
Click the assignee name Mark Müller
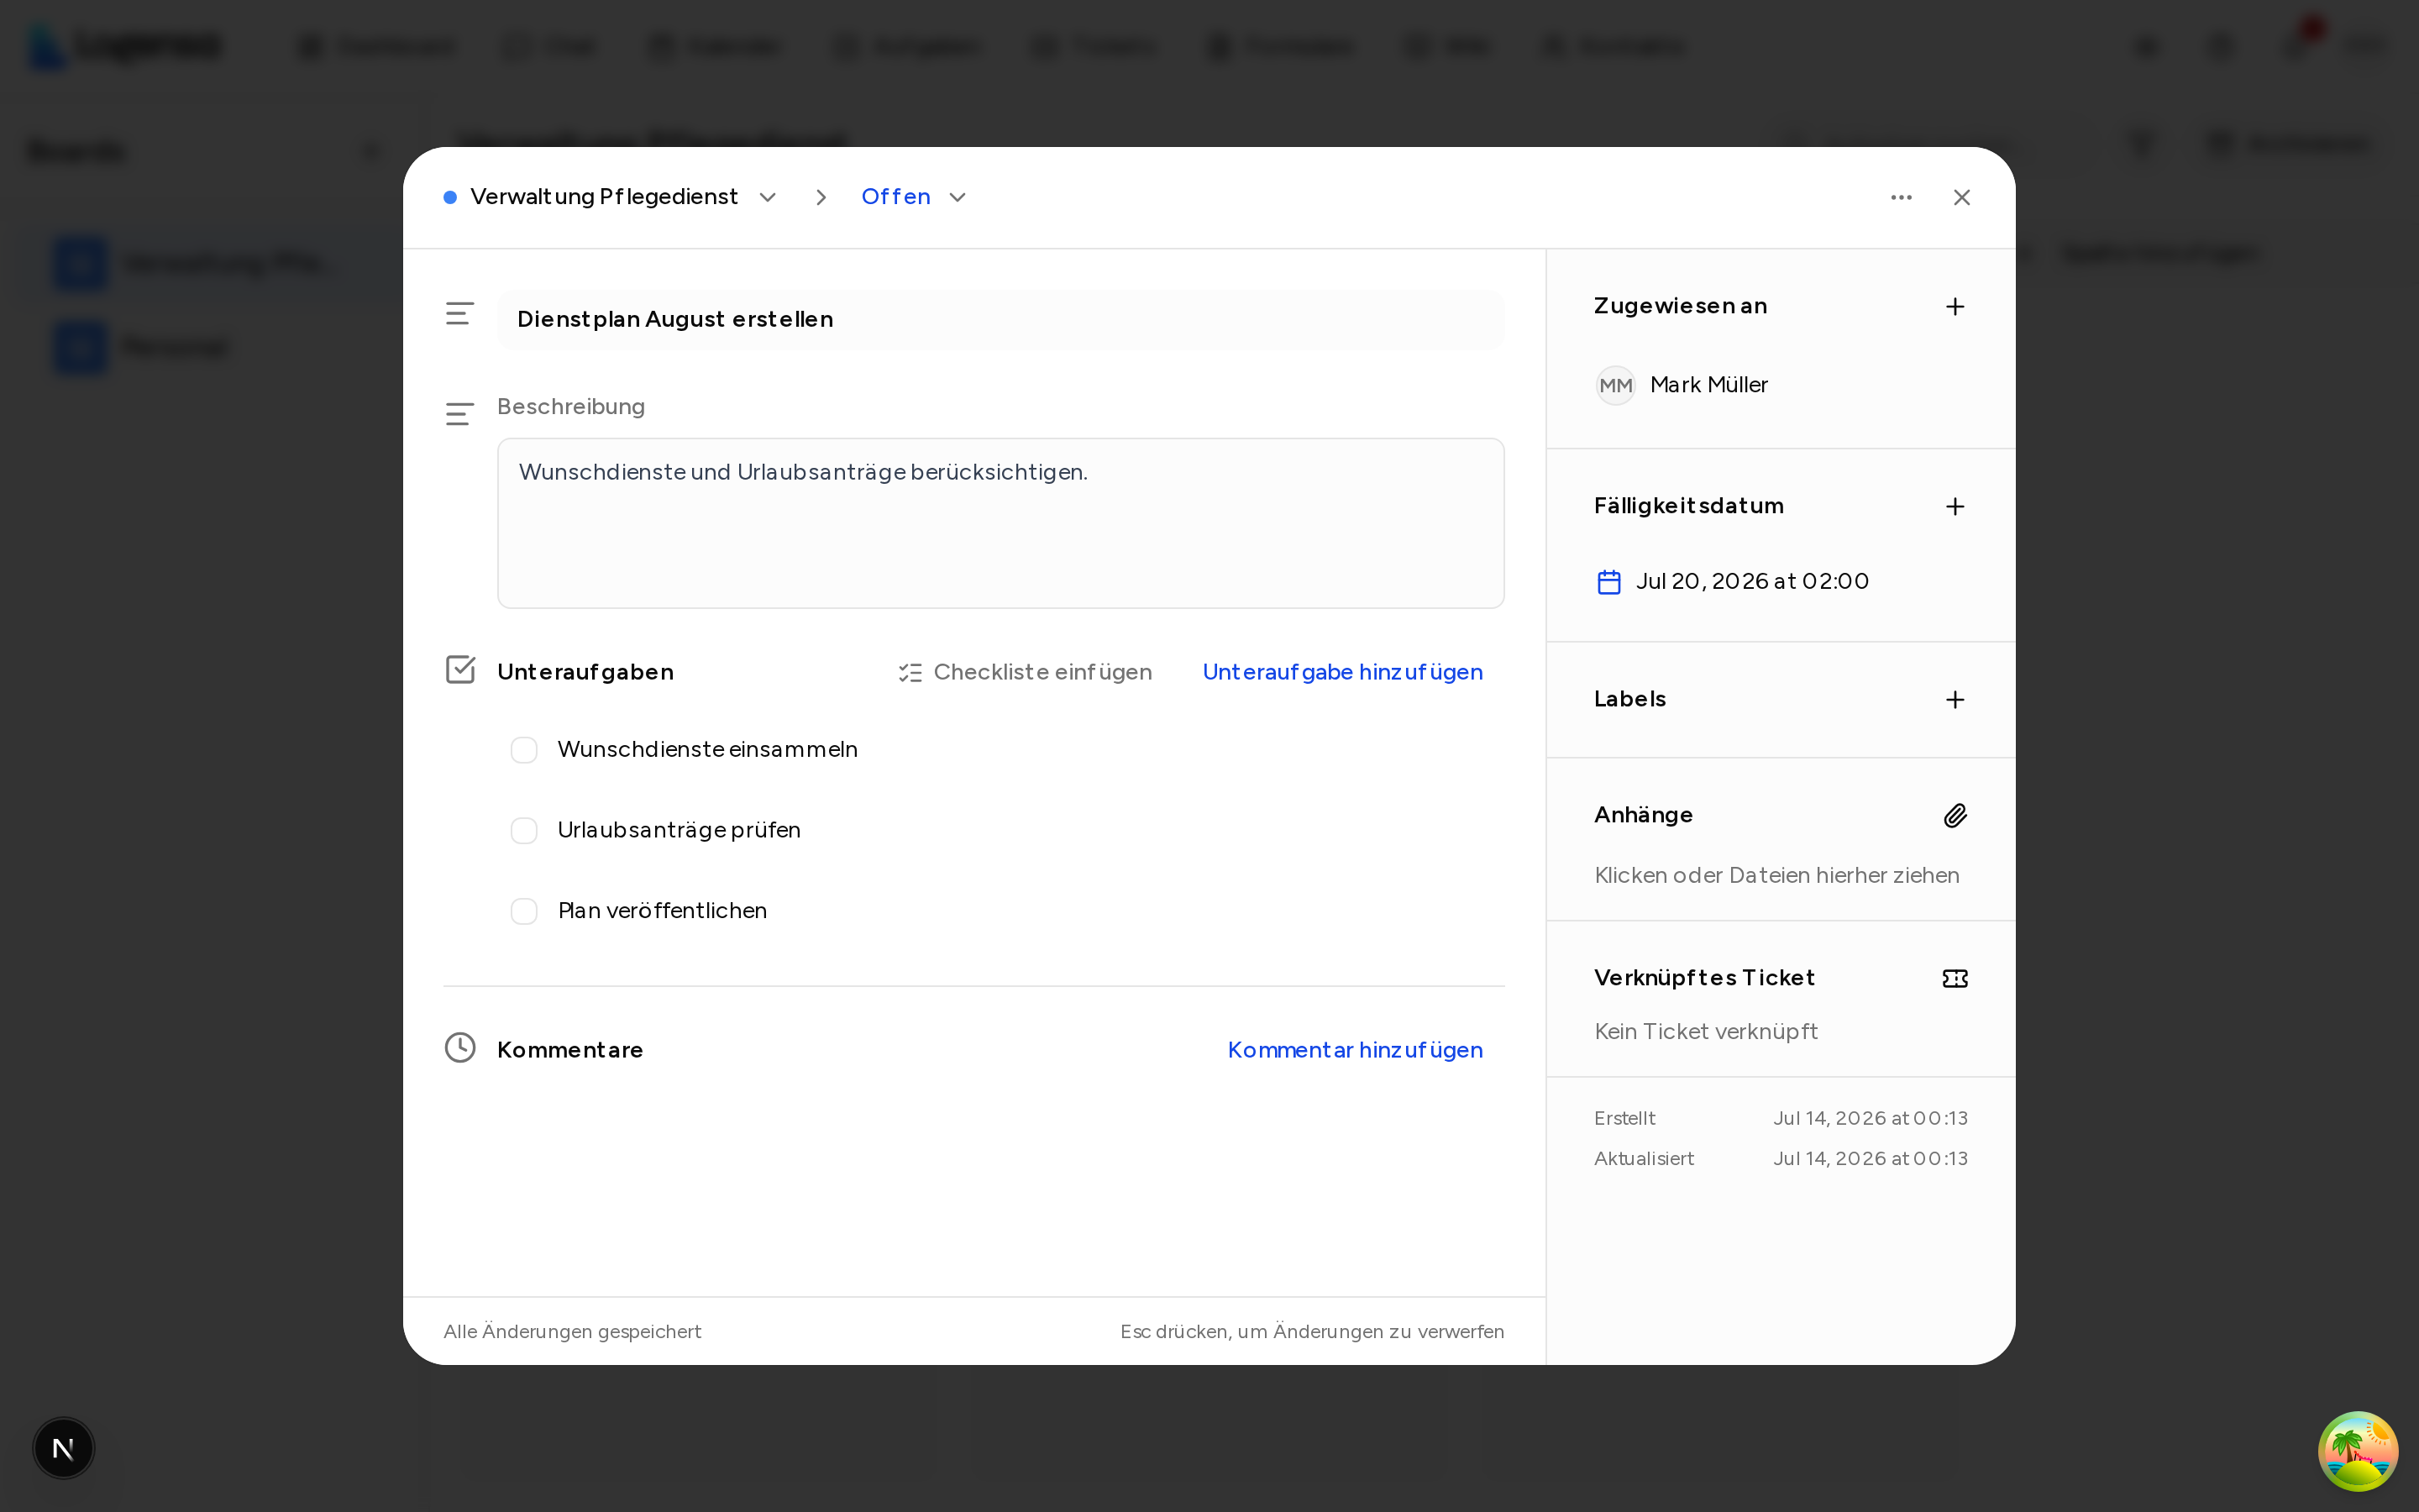(1708, 385)
